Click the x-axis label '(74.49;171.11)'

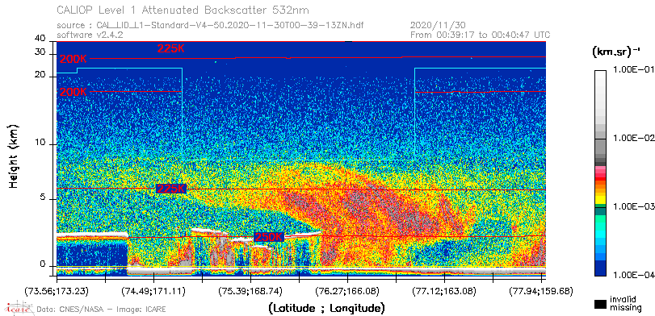[x=154, y=290]
